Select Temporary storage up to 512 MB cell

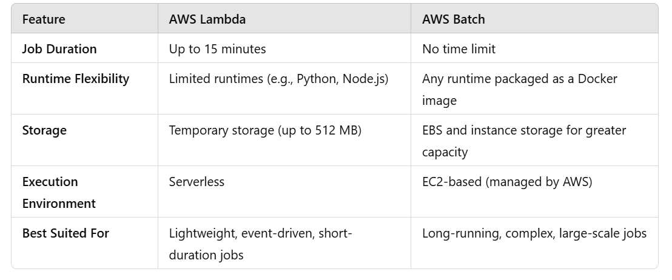click(265, 130)
